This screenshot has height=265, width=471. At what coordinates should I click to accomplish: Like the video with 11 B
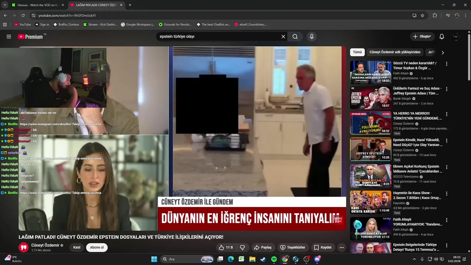click(x=226, y=247)
